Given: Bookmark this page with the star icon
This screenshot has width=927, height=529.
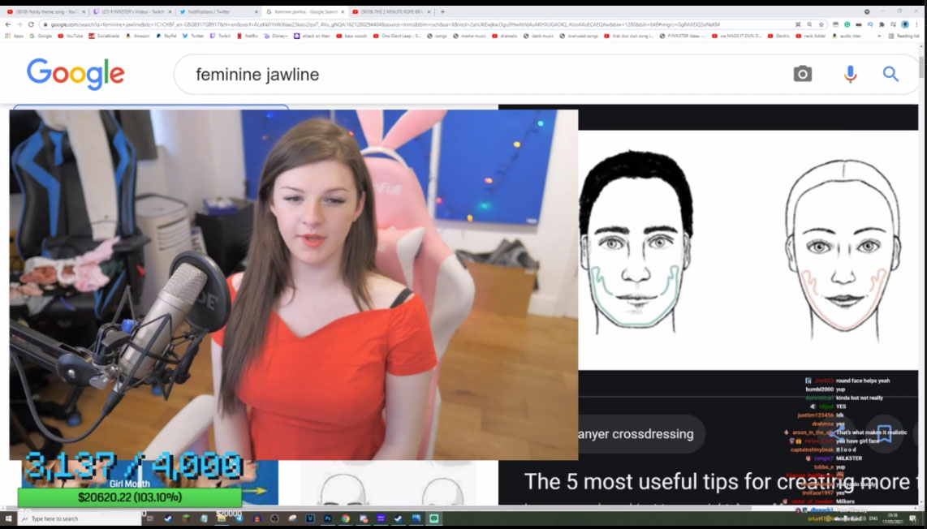Looking at the screenshot, I should (821, 25).
